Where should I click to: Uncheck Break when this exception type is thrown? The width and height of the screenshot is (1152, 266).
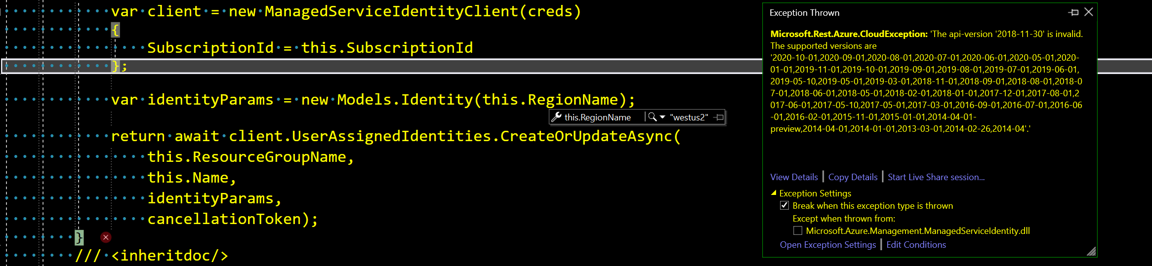coord(784,205)
